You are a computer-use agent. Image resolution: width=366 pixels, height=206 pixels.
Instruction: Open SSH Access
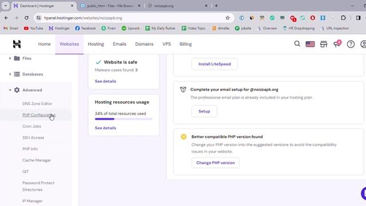point(33,137)
